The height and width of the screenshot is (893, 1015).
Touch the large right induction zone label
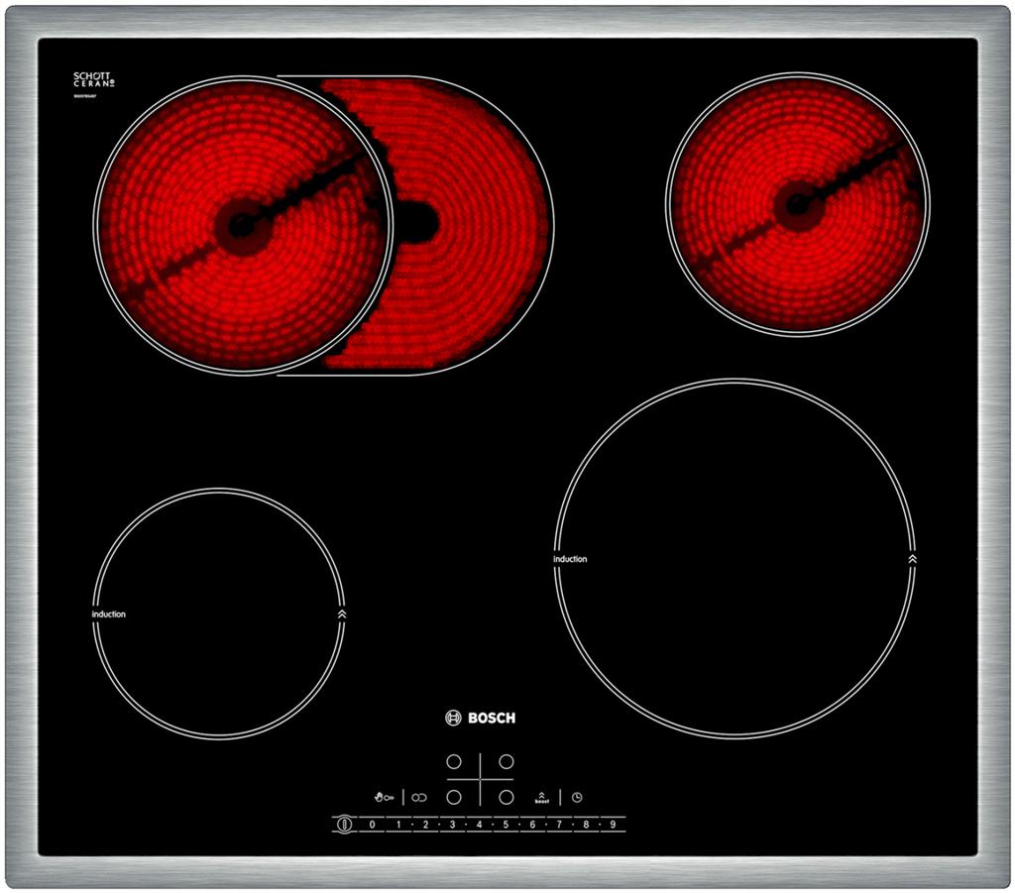point(570,559)
